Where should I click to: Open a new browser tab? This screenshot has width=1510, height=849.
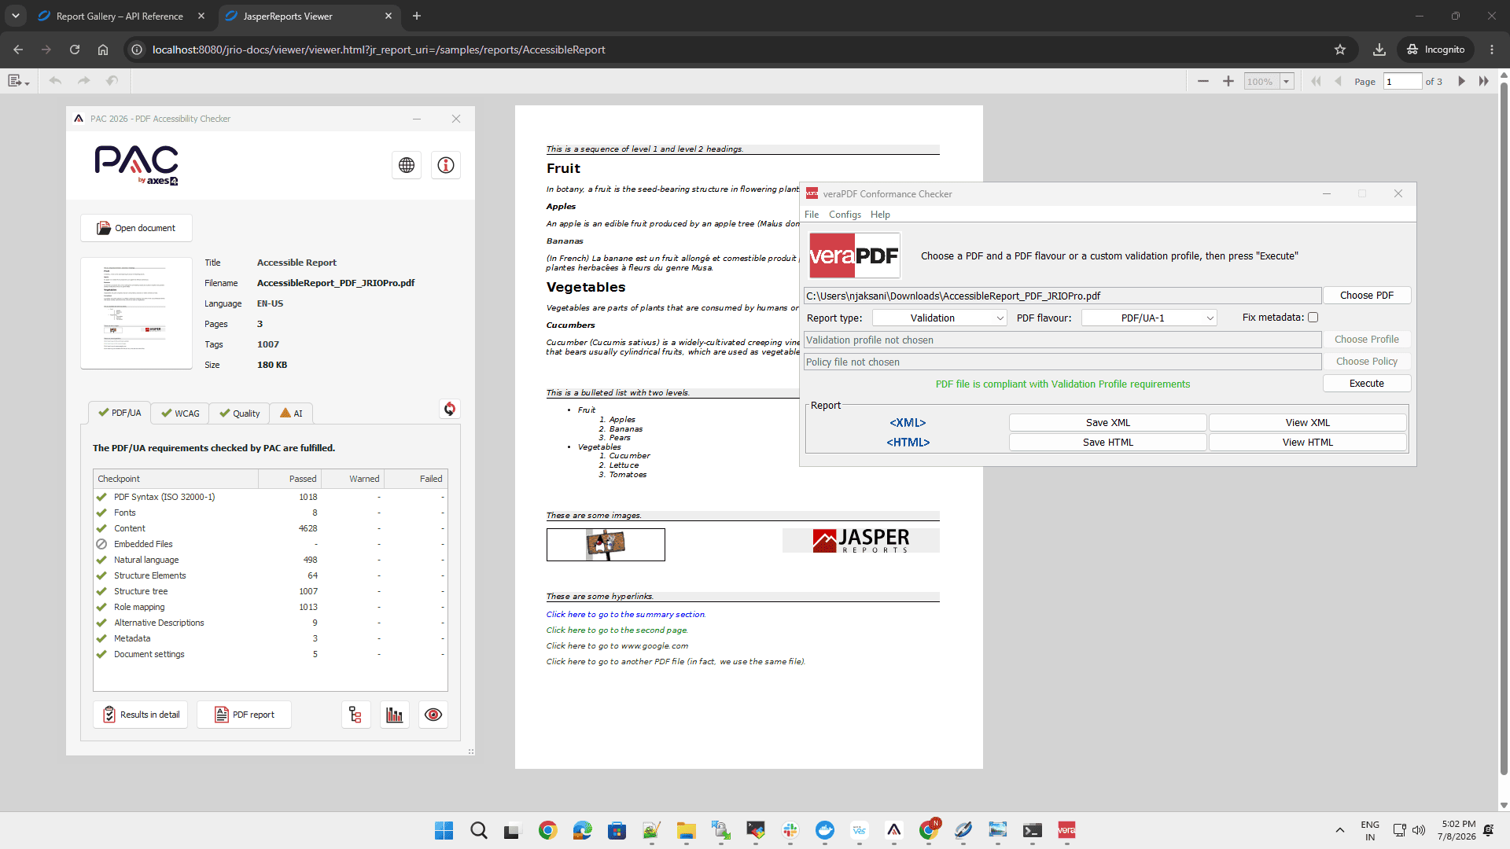click(417, 16)
